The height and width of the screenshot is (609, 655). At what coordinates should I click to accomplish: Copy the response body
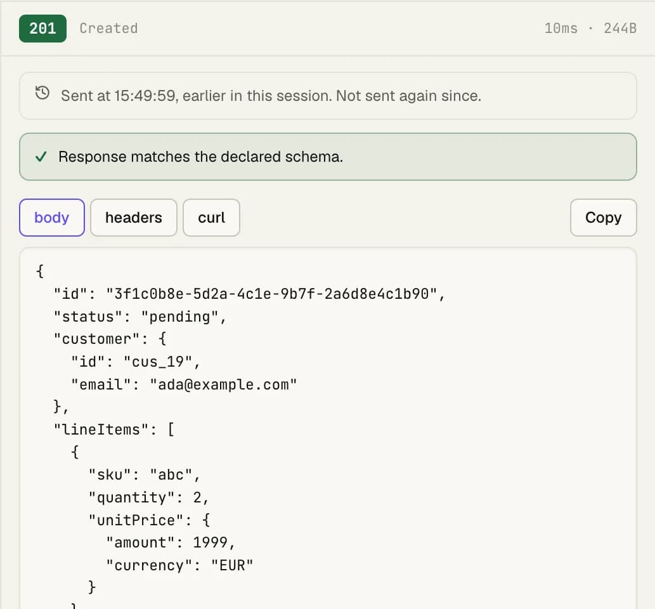click(603, 218)
